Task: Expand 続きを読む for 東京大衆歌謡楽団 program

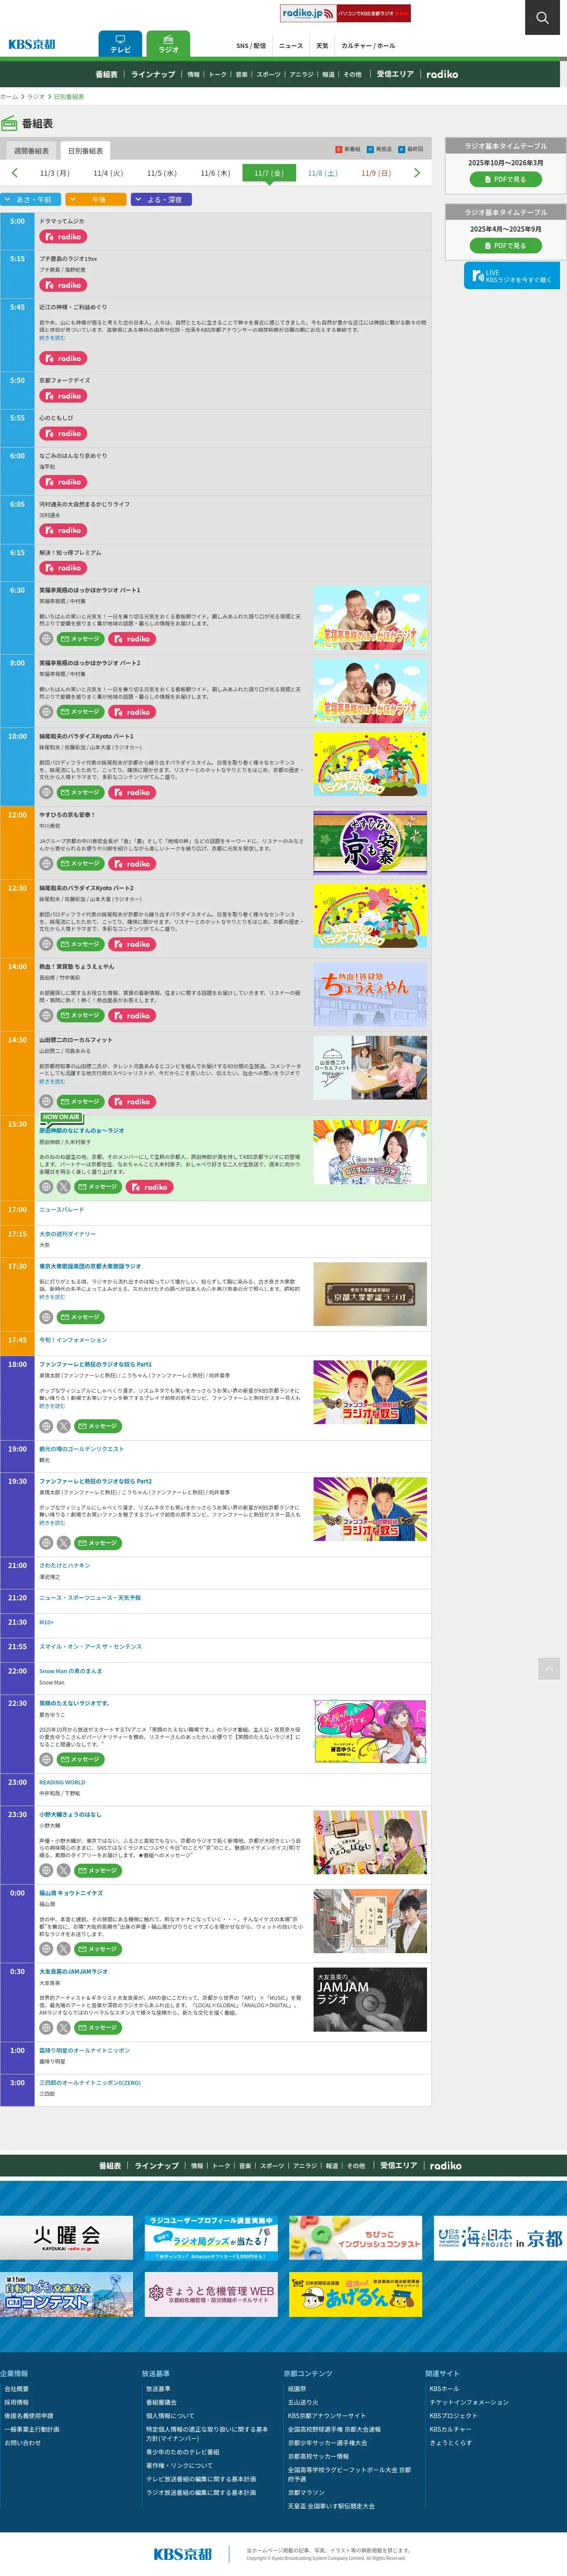Action: tap(52, 1298)
